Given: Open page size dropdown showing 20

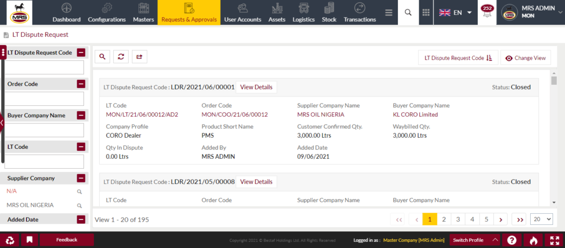Looking at the screenshot, I should pyautogui.click(x=542, y=219).
